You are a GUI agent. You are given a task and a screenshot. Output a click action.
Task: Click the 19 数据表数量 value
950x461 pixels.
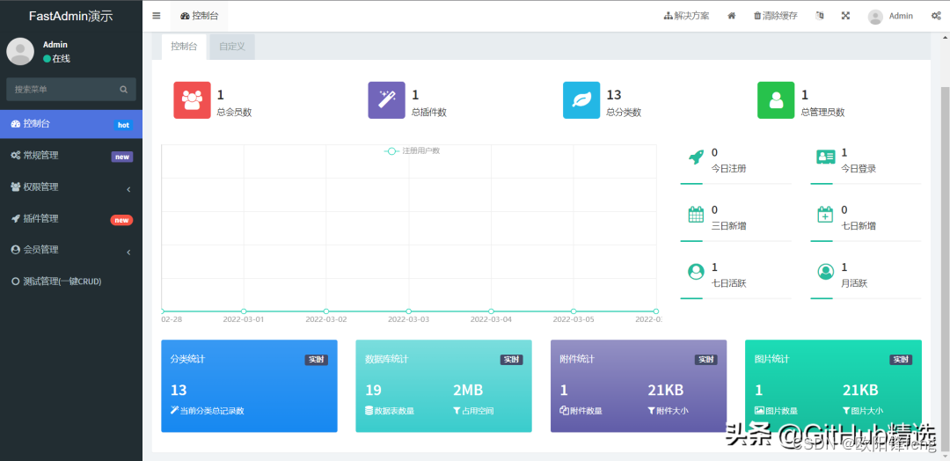(373, 390)
